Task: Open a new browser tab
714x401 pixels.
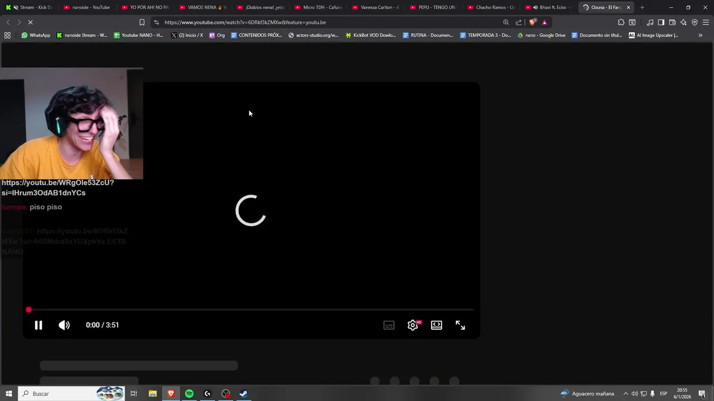Action: pos(642,7)
